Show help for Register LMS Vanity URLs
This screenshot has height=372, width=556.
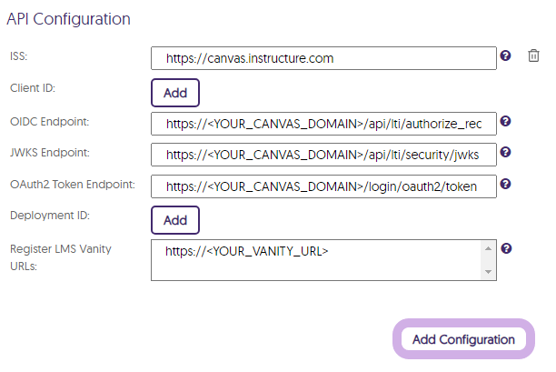pos(506,248)
